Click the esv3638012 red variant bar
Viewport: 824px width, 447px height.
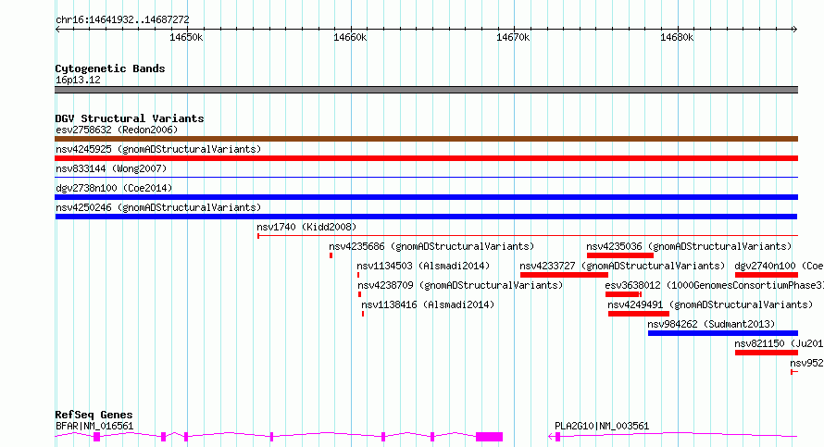(x=622, y=294)
